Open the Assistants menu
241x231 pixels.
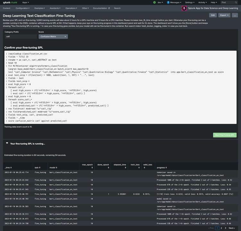point(55,8)
